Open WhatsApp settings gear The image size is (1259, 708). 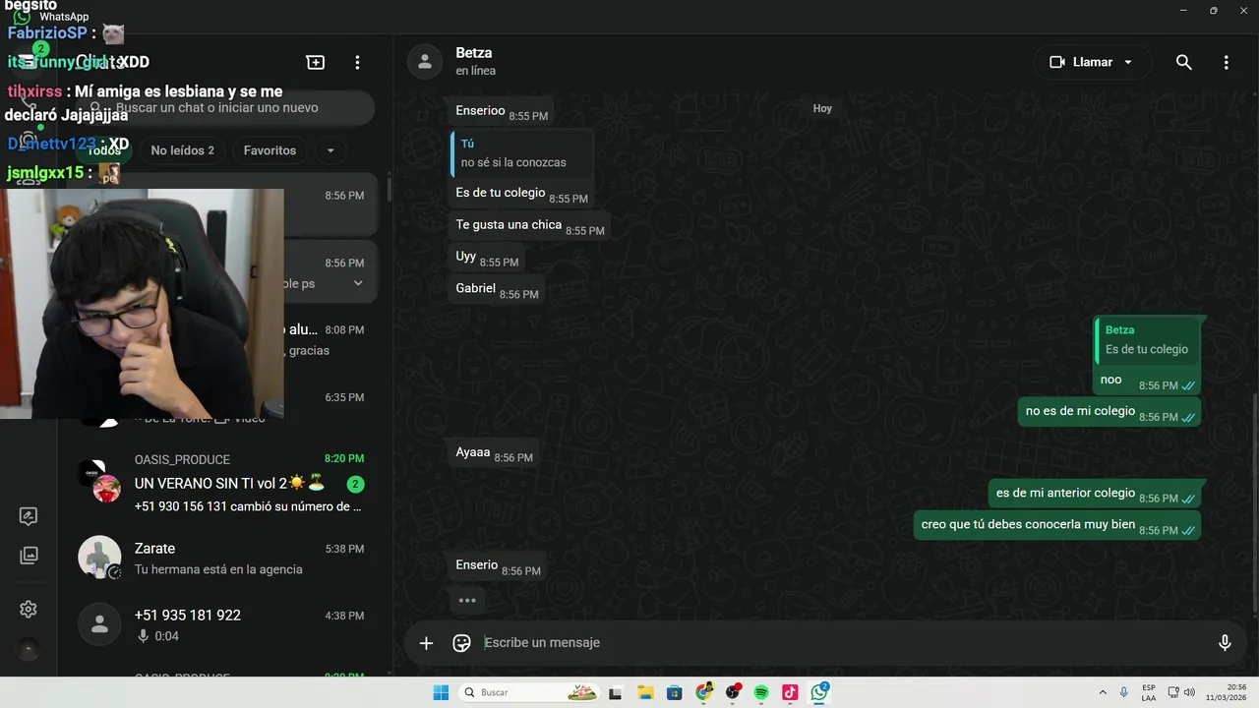[29, 610]
